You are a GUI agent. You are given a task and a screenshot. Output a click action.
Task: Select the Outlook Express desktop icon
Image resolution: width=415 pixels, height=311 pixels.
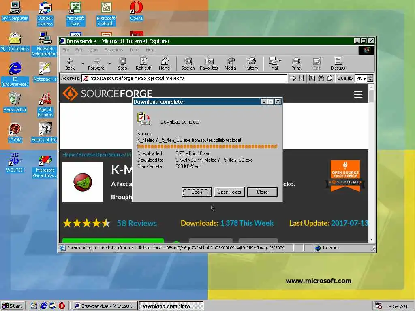point(45,14)
